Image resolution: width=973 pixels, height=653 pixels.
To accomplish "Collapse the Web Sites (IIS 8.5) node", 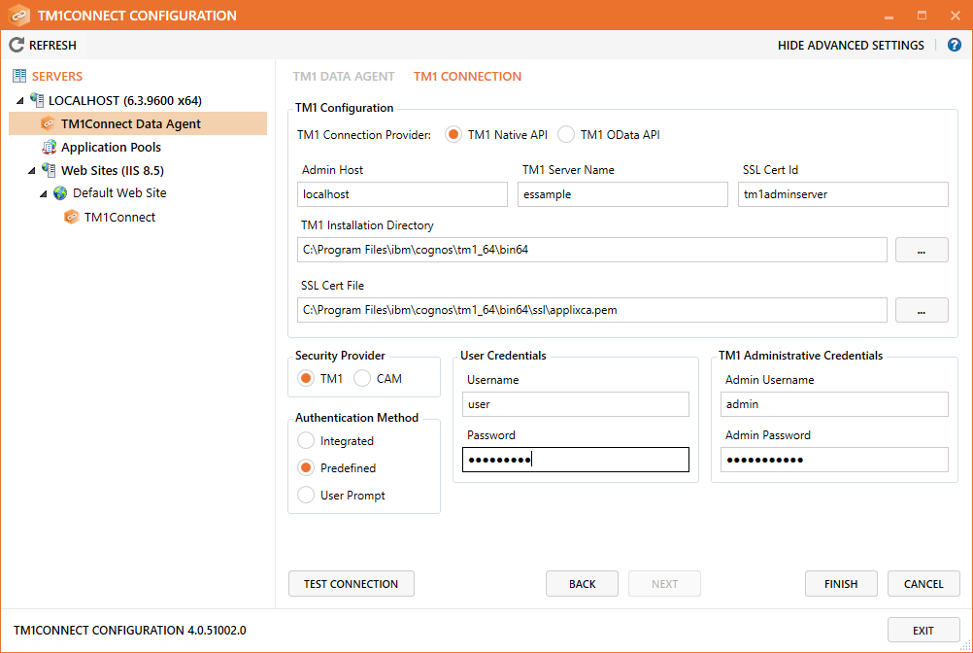I will (32, 171).
